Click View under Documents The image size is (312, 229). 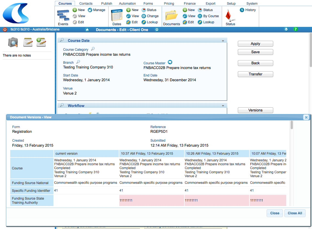coord(189,16)
